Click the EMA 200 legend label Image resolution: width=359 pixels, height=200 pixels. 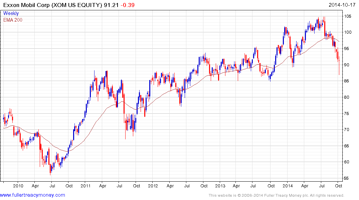click(x=13, y=20)
